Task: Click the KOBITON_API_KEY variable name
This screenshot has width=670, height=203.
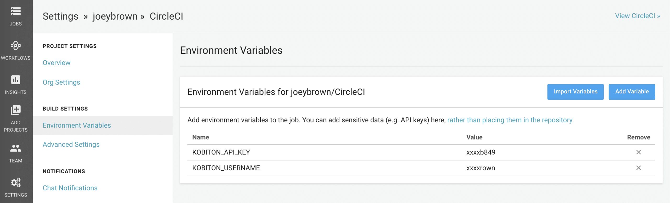Action: 221,152
